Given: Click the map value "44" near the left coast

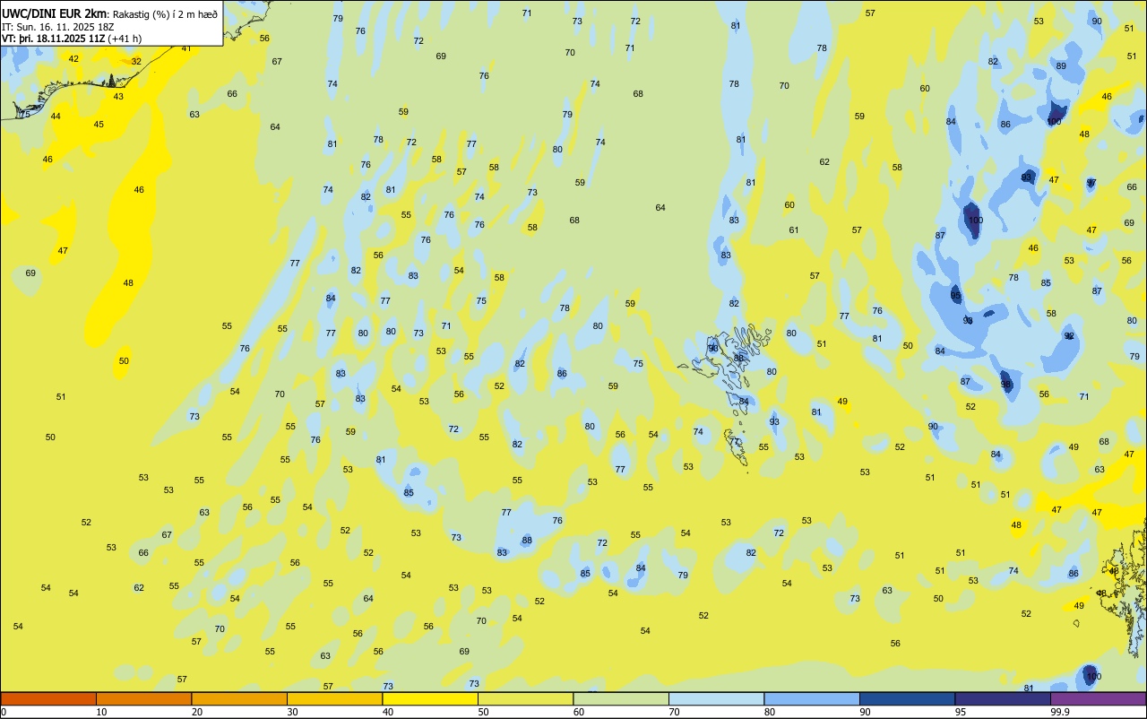Looking at the screenshot, I should (56, 117).
